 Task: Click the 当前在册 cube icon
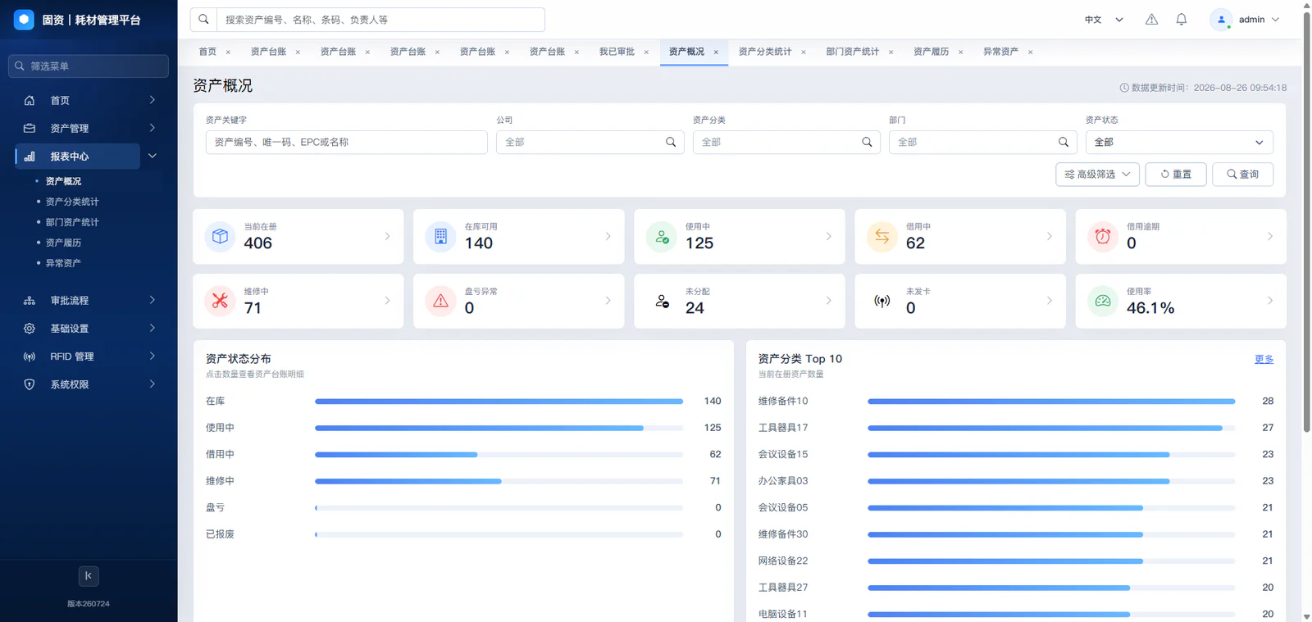click(220, 236)
